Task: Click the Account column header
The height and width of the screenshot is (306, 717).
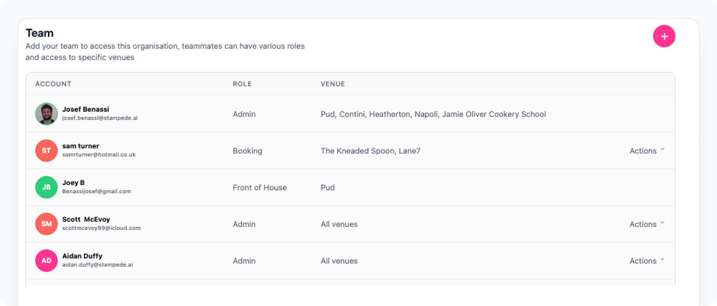Action: click(x=53, y=84)
